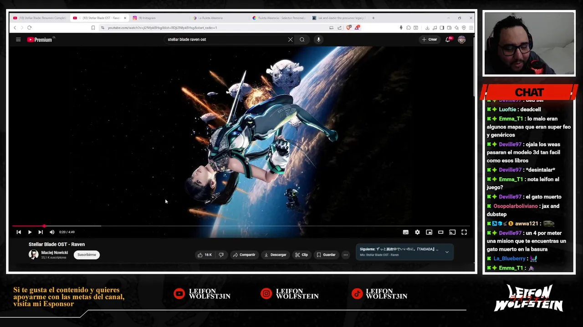The width and height of the screenshot is (583, 327).
Task: Click the browser address bar URL
Action: (x=162, y=28)
